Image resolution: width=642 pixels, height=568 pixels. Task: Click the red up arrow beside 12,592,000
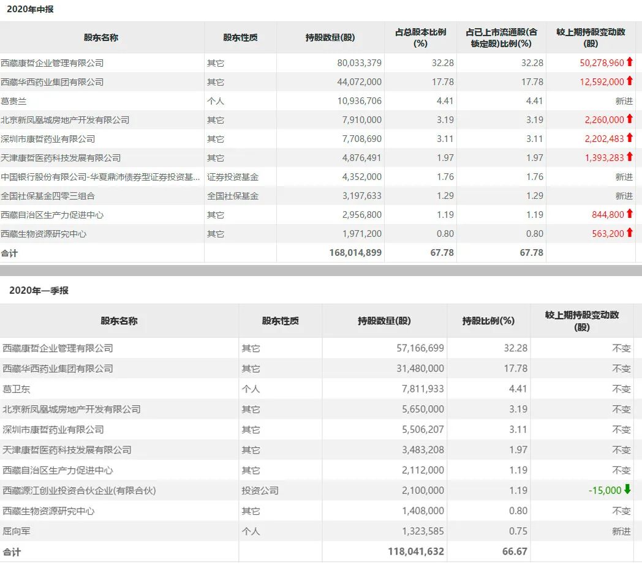[630, 81]
